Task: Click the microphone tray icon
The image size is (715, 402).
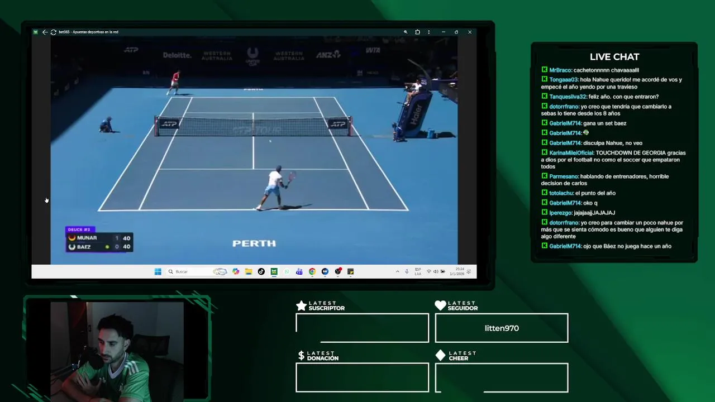Action: click(407, 271)
